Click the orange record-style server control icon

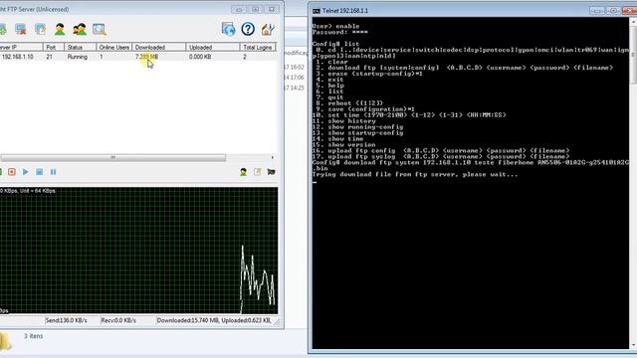tap(12, 172)
